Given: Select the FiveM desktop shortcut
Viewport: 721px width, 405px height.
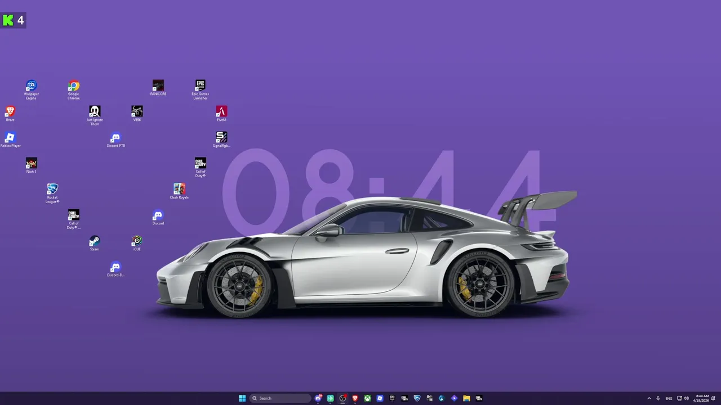Looking at the screenshot, I should 221,114.
